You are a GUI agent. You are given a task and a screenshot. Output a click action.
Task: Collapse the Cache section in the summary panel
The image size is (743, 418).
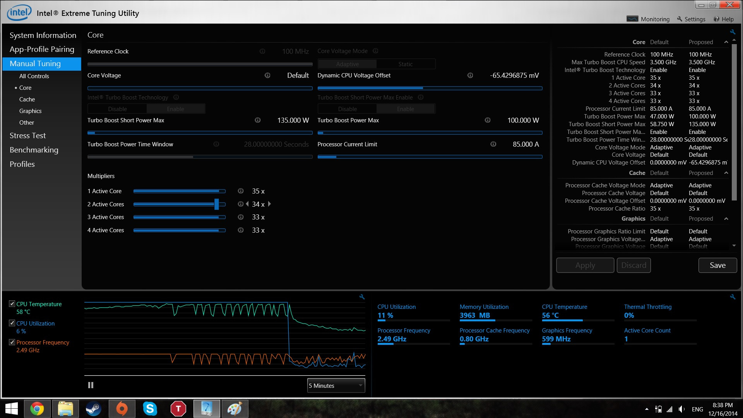coord(726,173)
